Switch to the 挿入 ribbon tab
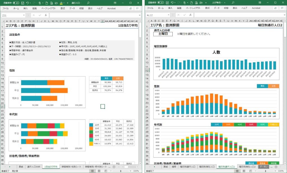Viewport: 287px width, 173px height. tap(26, 8)
